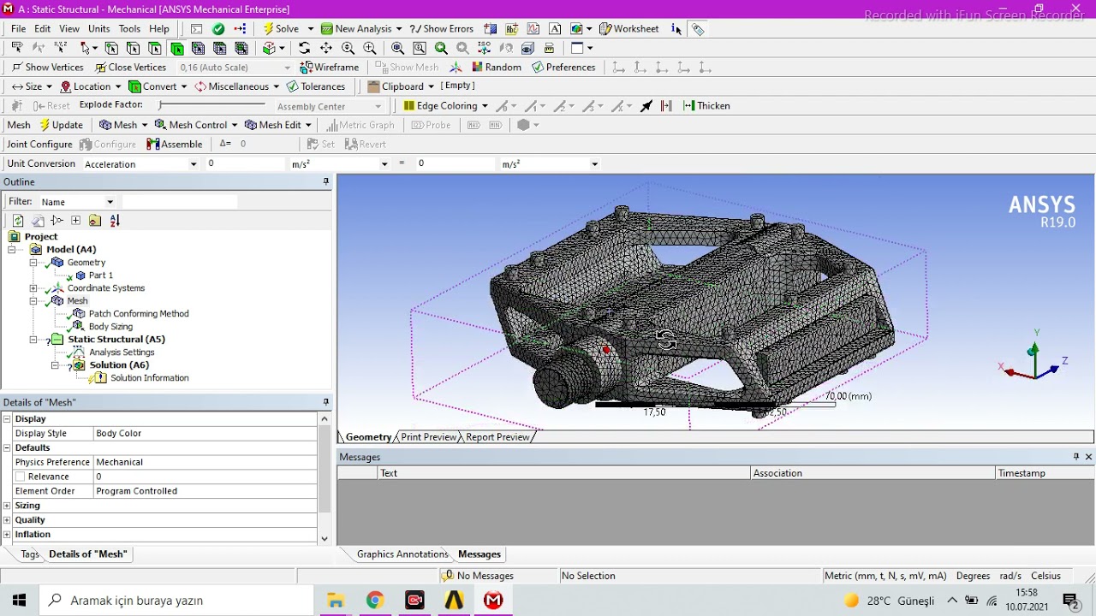Open Chrome from the taskbar
The width and height of the screenshot is (1096, 616).
tap(375, 601)
